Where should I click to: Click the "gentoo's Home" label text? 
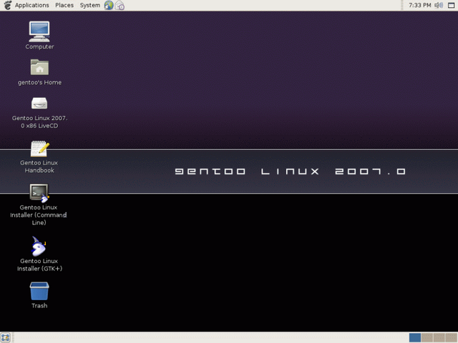click(39, 83)
